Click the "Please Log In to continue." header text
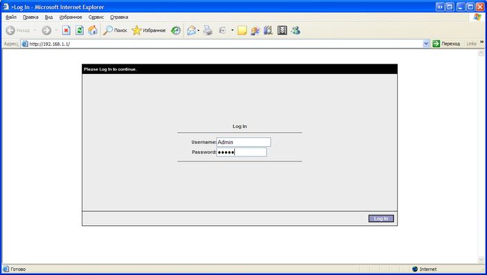Screen dimensions: 487x275 tap(110, 69)
